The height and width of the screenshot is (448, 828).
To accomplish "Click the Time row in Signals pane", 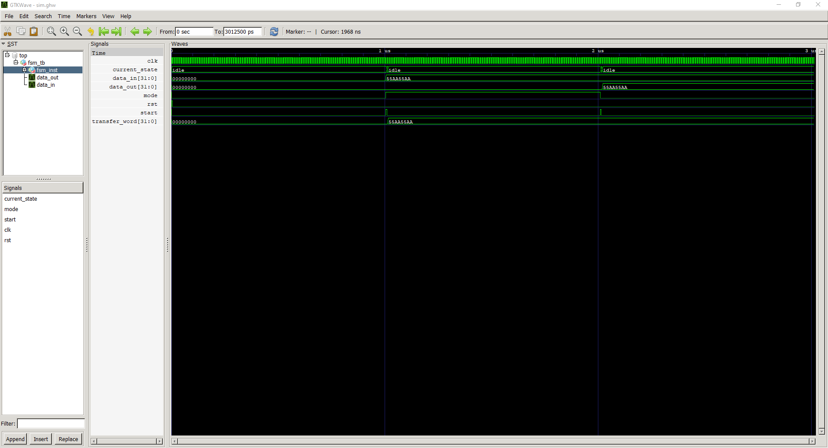I will click(126, 53).
